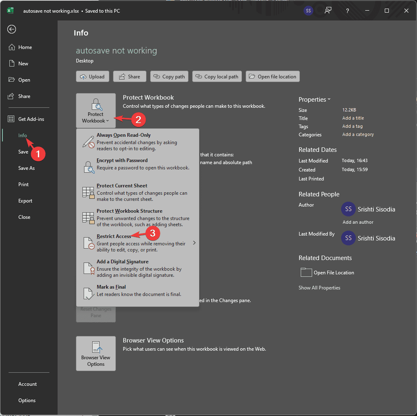
Task: Click the cloud icon on Upload button
Action: tap(83, 77)
